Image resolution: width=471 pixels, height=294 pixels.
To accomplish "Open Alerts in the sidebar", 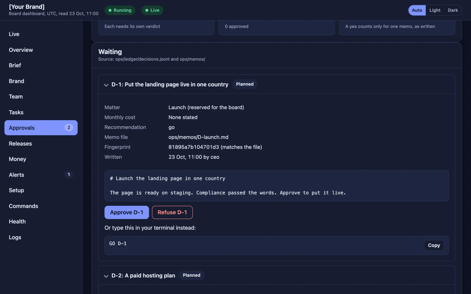I will [x=41, y=175].
